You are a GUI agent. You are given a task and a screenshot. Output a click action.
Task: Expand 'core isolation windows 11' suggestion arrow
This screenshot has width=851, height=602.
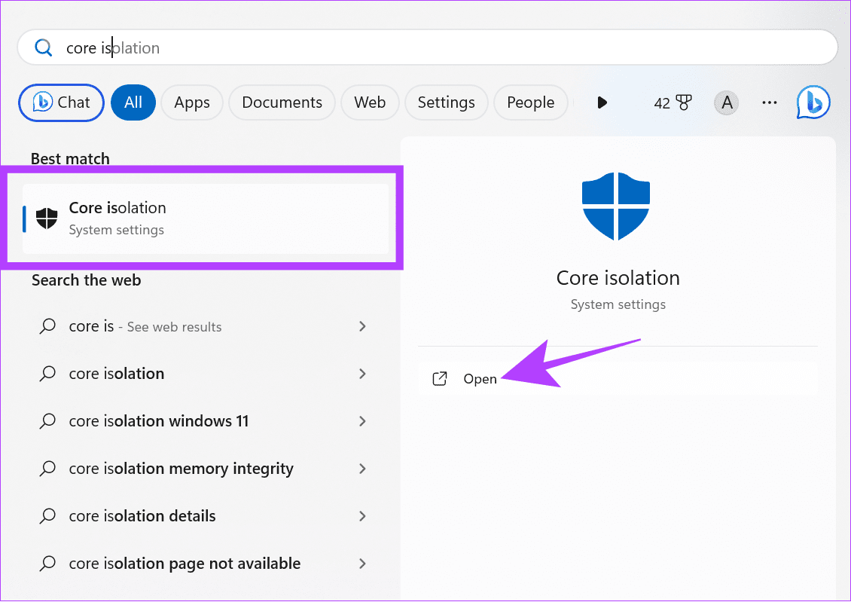[x=362, y=421]
